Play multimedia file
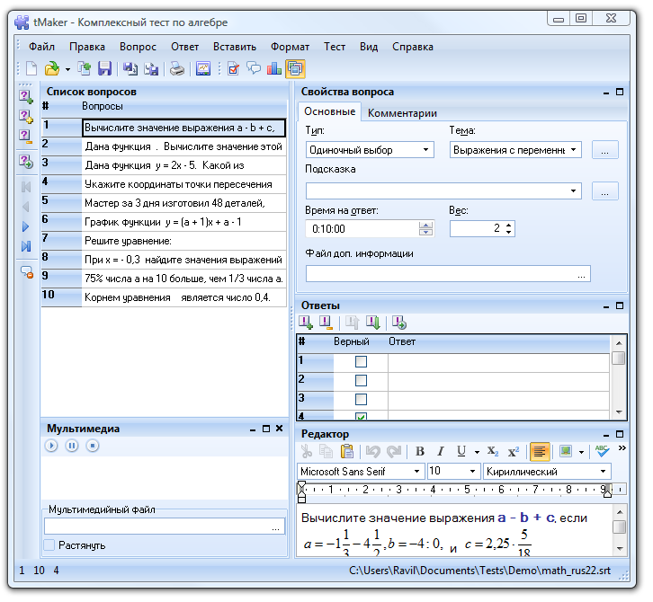The width and height of the screenshot is (653, 602). pos(51,446)
